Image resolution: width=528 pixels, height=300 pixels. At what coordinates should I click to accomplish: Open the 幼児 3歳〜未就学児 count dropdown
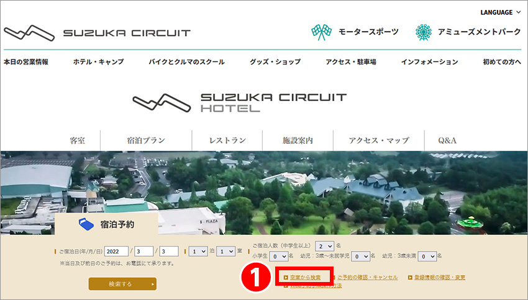point(360,257)
